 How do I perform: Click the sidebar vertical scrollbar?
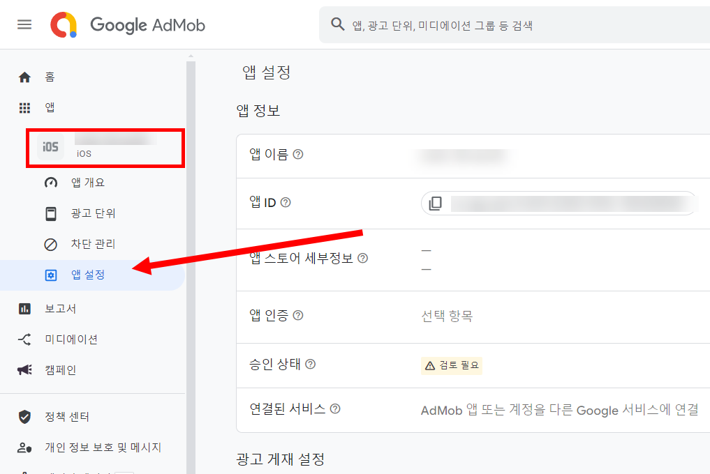pyautogui.click(x=191, y=267)
